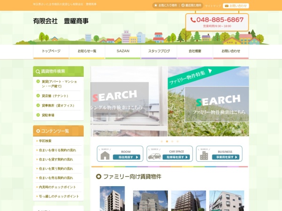The height and width of the screenshot is (211, 282).
Task: Open the SAZAN menu item
Action: [x=123, y=51]
